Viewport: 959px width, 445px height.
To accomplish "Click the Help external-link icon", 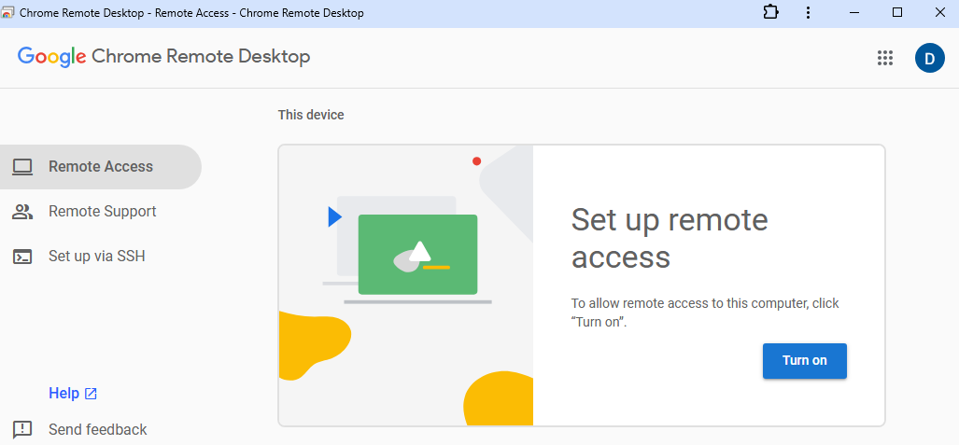I will pos(91,394).
